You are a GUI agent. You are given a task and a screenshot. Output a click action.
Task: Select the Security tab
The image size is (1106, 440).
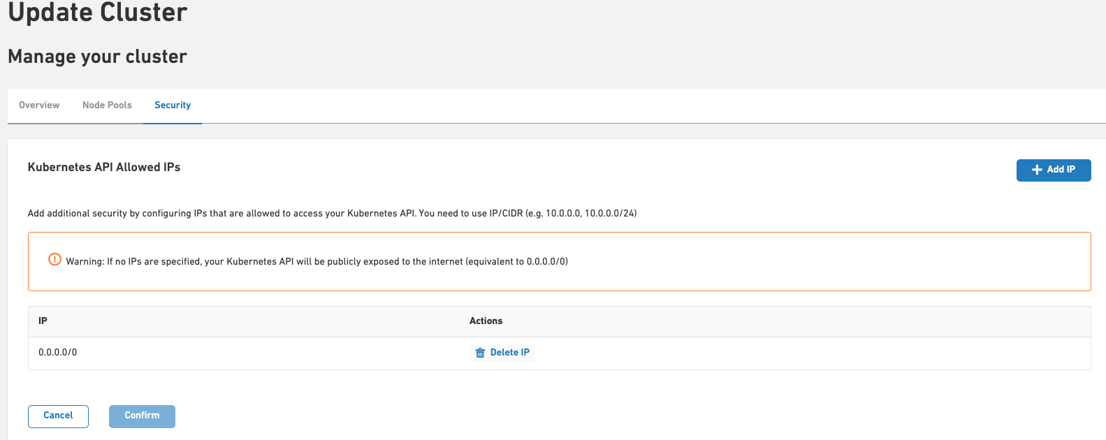point(173,105)
